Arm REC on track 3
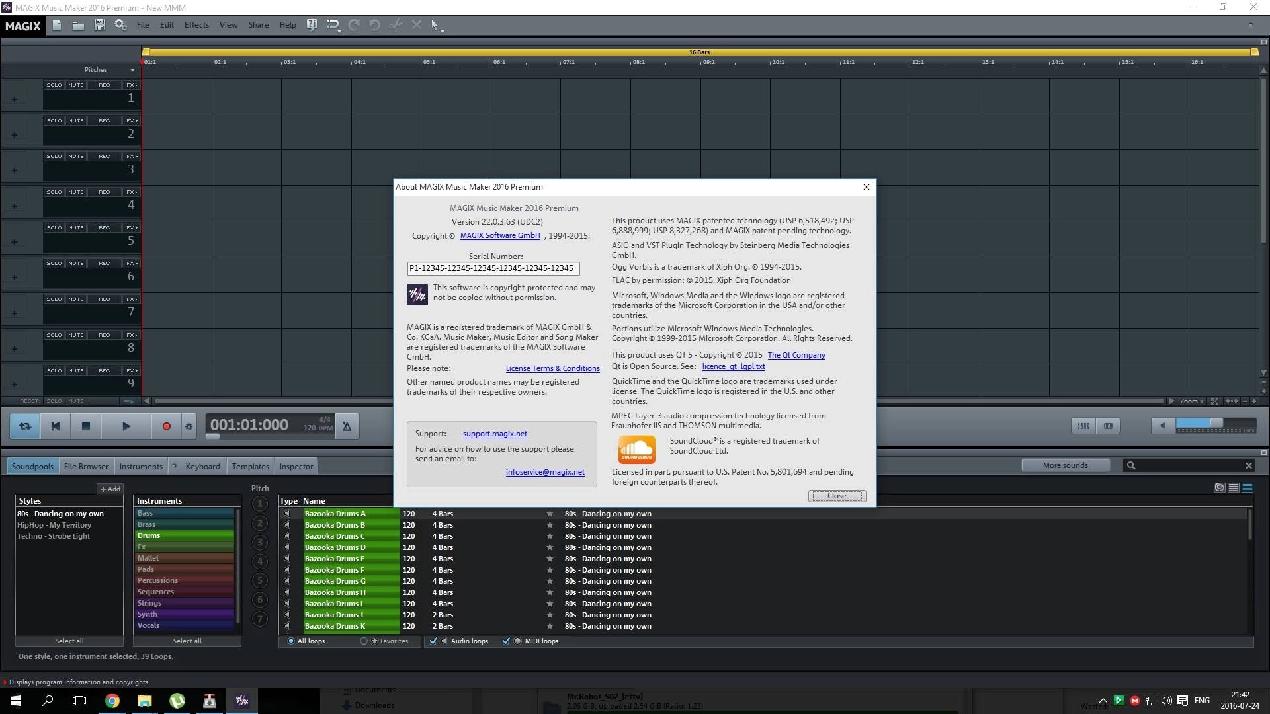The width and height of the screenshot is (1270, 714). [x=105, y=156]
